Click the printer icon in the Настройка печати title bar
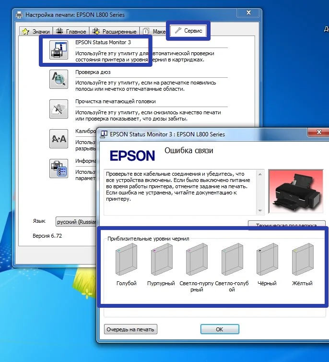Image resolution: width=329 pixels, height=362 pixels. pos(19,15)
